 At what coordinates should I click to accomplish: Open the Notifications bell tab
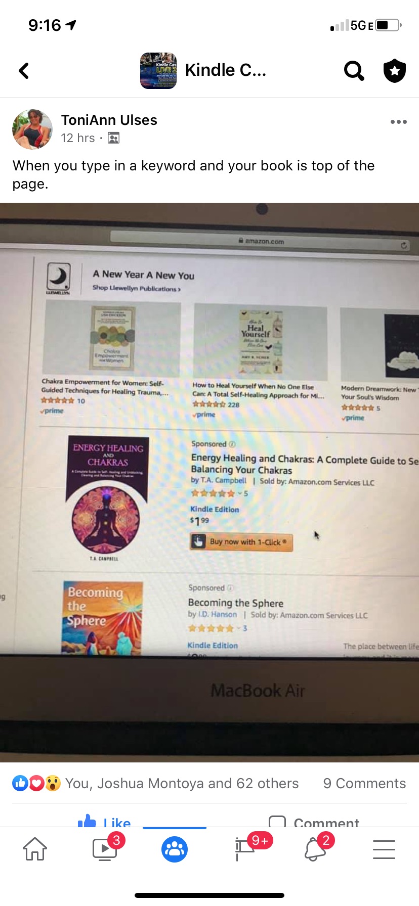(x=315, y=849)
